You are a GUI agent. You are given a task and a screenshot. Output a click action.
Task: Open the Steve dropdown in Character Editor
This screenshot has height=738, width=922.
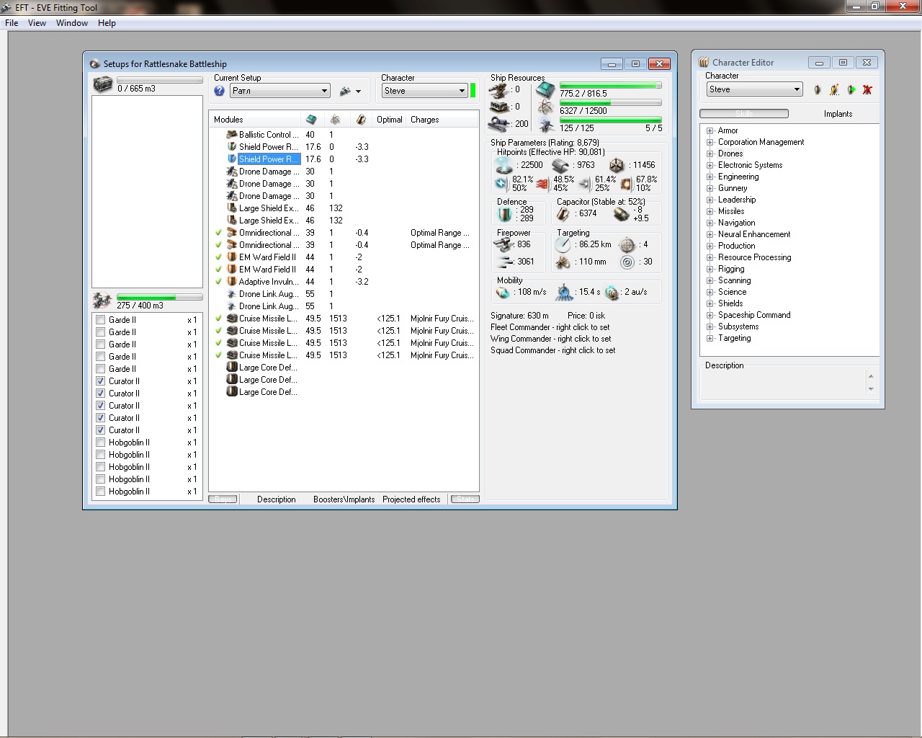(x=754, y=89)
